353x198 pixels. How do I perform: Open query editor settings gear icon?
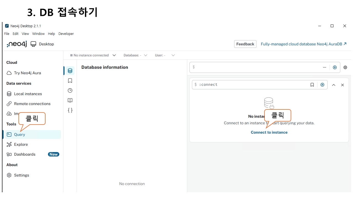pyautogui.click(x=345, y=67)
